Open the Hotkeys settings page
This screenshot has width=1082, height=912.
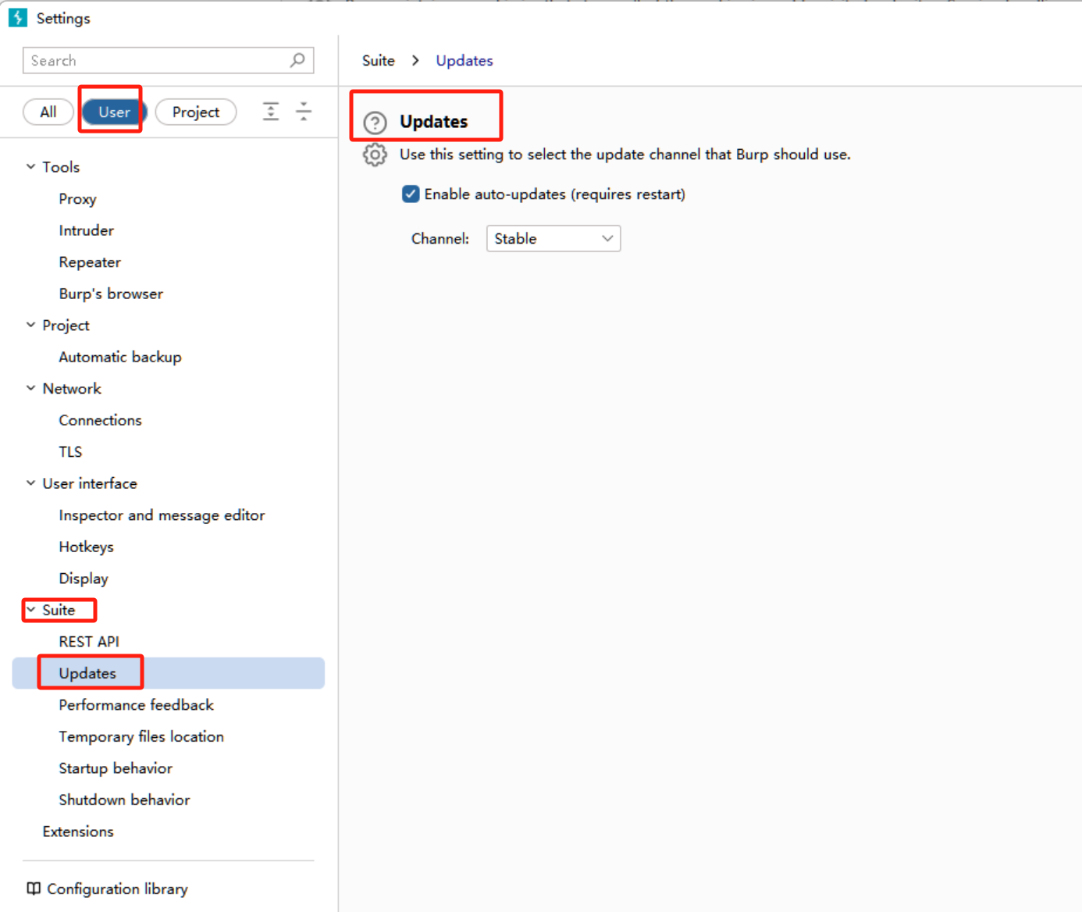[x=86, y=547]
